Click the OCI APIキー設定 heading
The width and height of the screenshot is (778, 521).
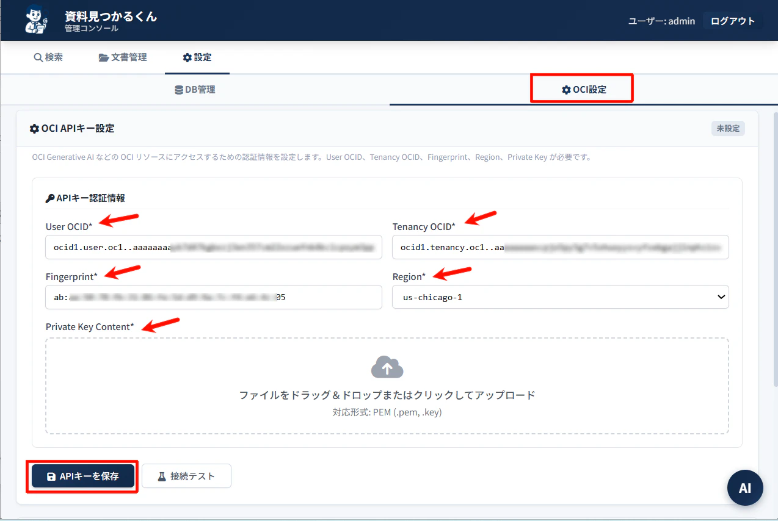tap(72, 129)
